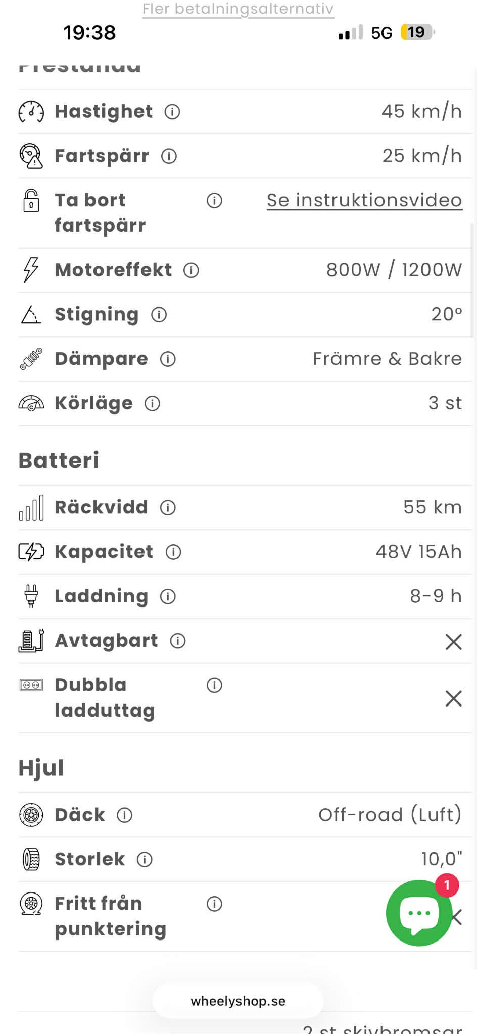Tap the info icon next to Hastighet
This screenshot has width=477, height=1034.
click(172, 112)
